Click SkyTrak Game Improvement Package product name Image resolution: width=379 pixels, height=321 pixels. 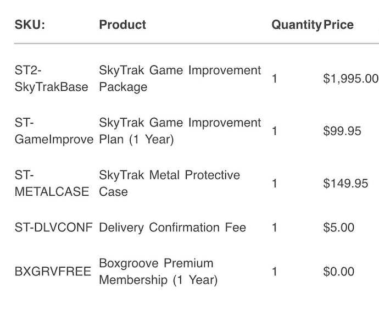[180, 79]
